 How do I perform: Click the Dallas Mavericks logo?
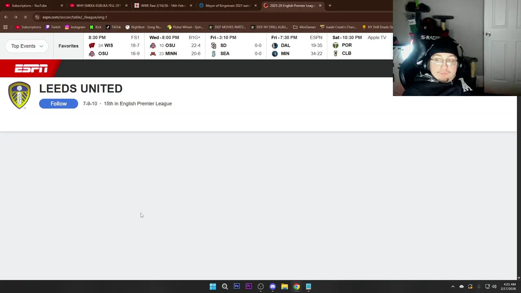275,46
